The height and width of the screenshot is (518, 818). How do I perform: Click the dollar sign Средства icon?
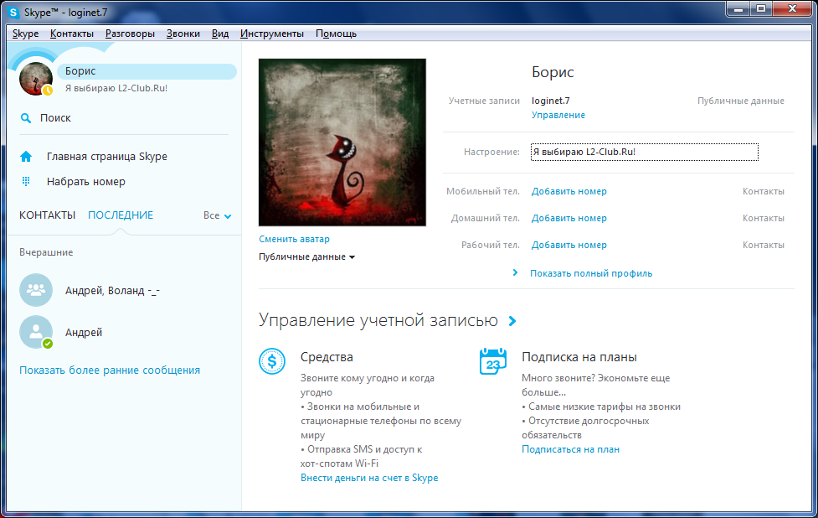click(x=272, y=361)
